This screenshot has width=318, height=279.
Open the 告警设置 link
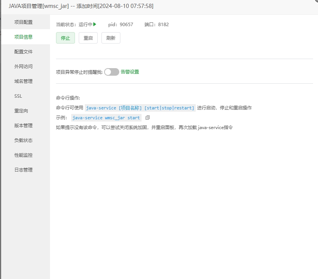(x=130, y=72)
